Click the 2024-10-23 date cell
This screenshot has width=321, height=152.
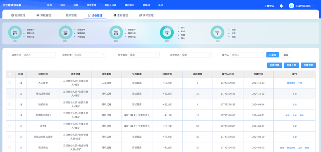pyautogui.click(x=258, y=83)
